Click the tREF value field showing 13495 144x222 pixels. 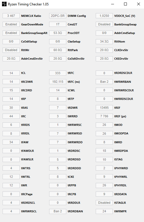tap(104, 108)
